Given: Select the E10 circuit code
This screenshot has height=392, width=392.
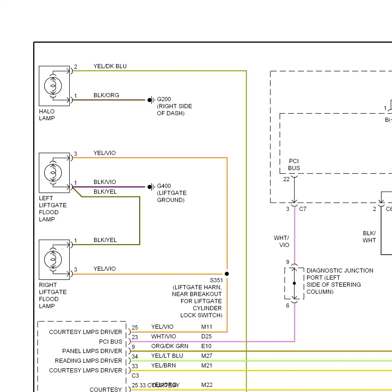Looking at the screenshot, I should point(206,346).
